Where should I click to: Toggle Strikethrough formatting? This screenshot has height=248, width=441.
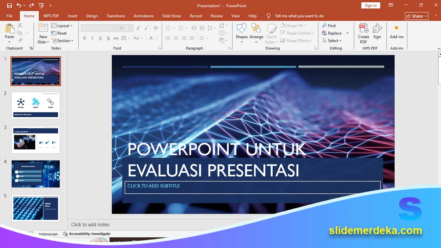coord(116,38)
